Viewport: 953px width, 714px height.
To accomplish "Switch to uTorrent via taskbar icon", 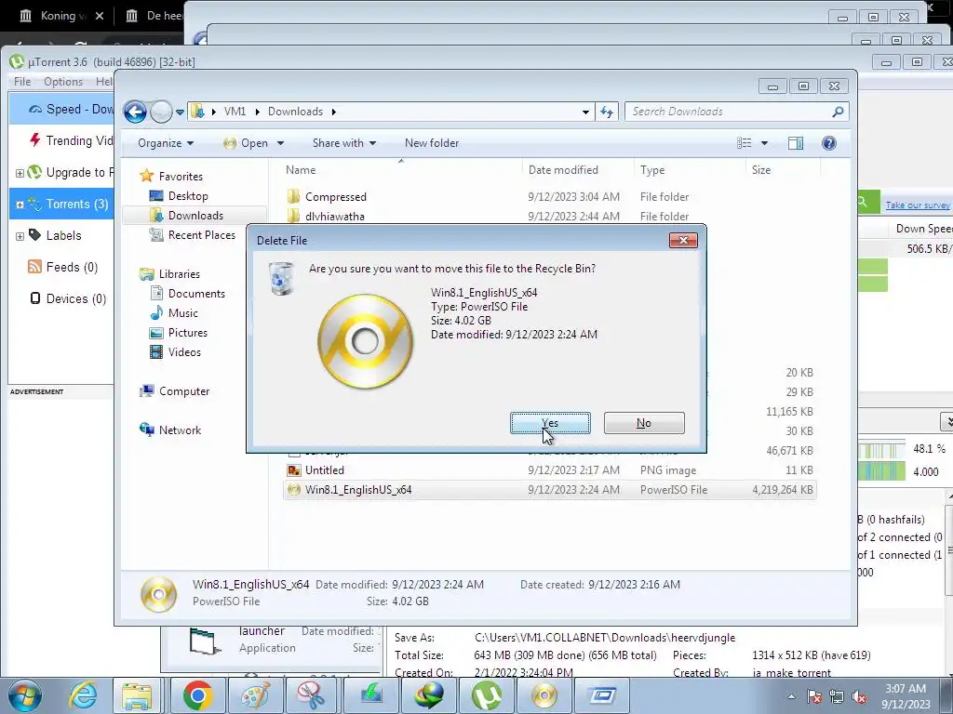I will click(486, 695).
